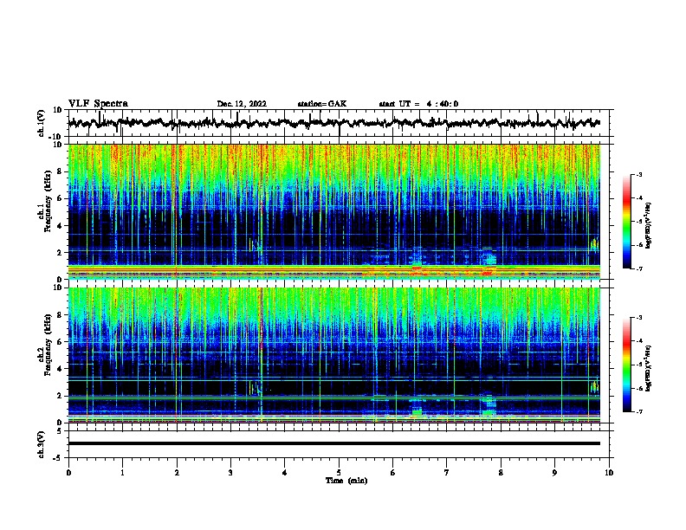Click the ch.2 "Frequency (kHz)" axis label
The width and height of the screenshot is (686, 530).
[x=48, y=345]
